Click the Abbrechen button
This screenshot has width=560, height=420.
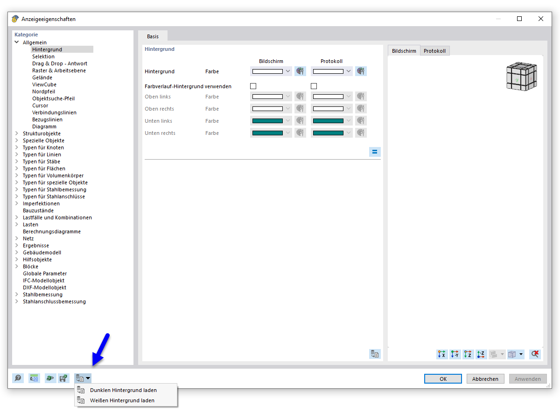click(x=485, y=378)
